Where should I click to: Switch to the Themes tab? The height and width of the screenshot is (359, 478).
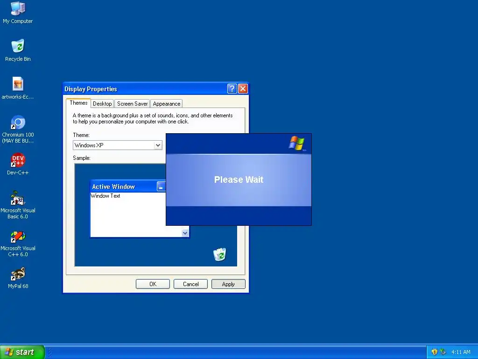78,103
